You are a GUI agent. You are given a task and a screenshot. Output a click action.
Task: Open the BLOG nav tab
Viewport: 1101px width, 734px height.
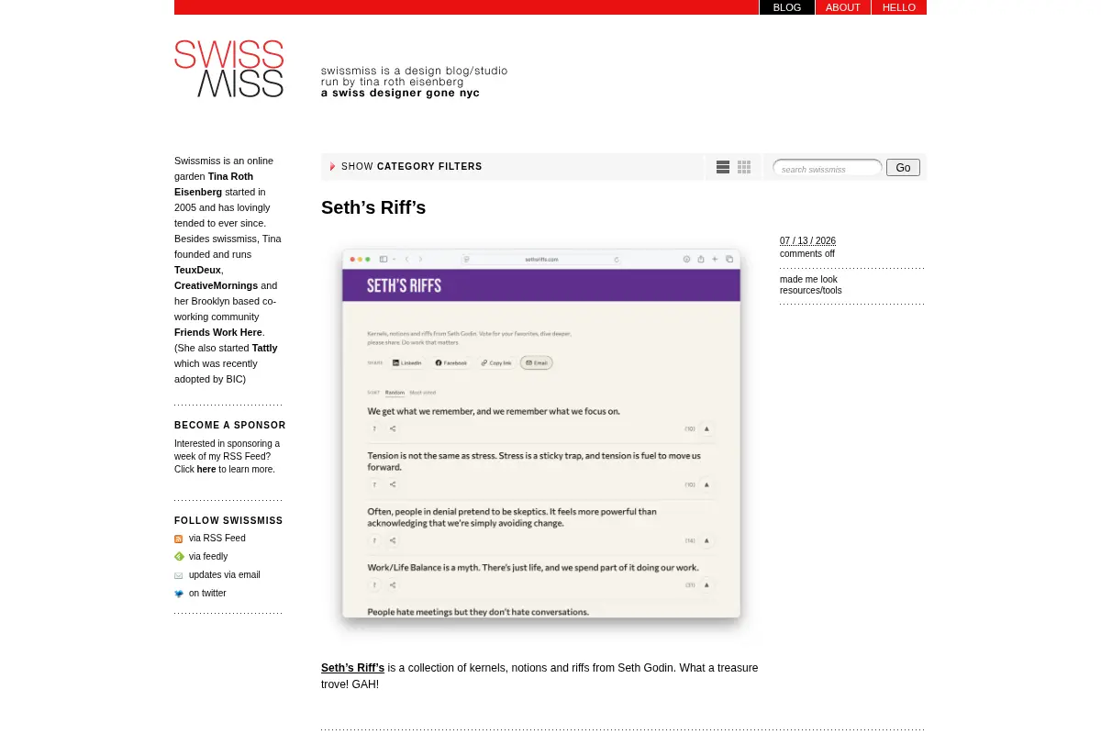tap(787, 7)
